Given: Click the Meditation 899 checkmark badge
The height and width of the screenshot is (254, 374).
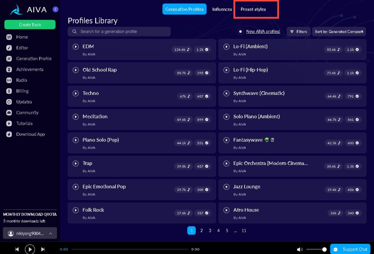Looking at the screenshot, I should [x=202, y=120].
